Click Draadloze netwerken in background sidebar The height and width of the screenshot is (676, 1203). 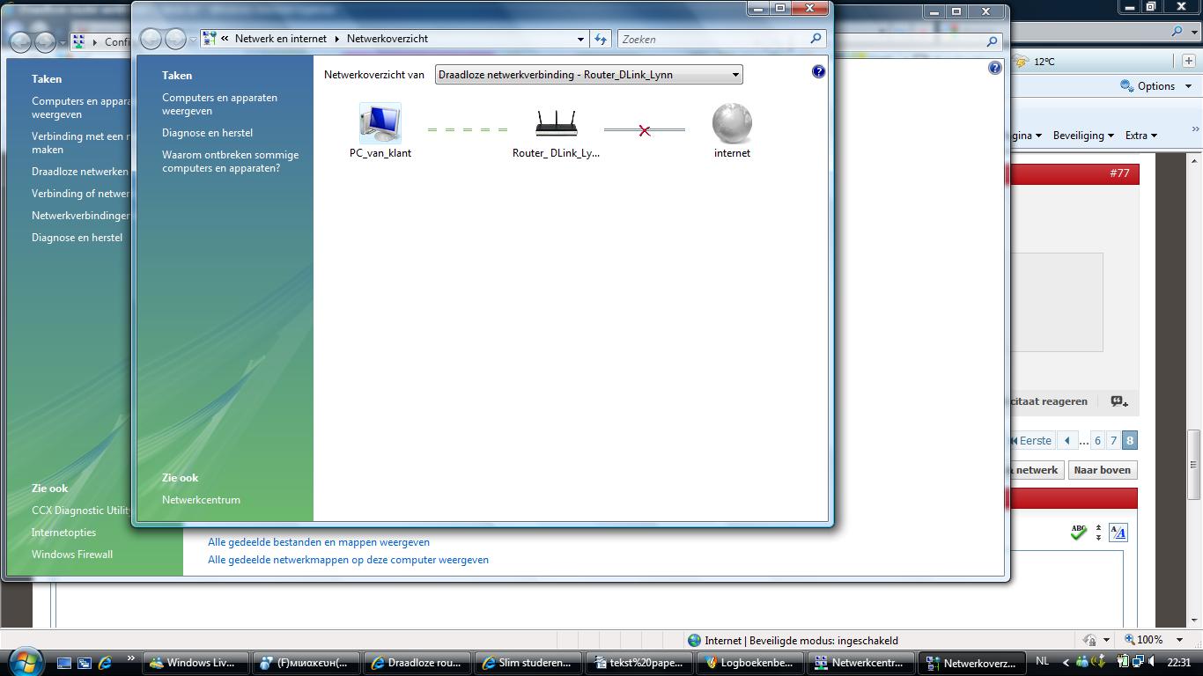[x=80, y=172]
